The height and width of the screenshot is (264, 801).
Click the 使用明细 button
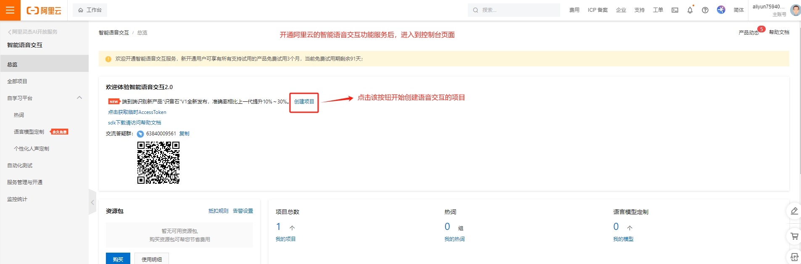click(x=151, y=259)
